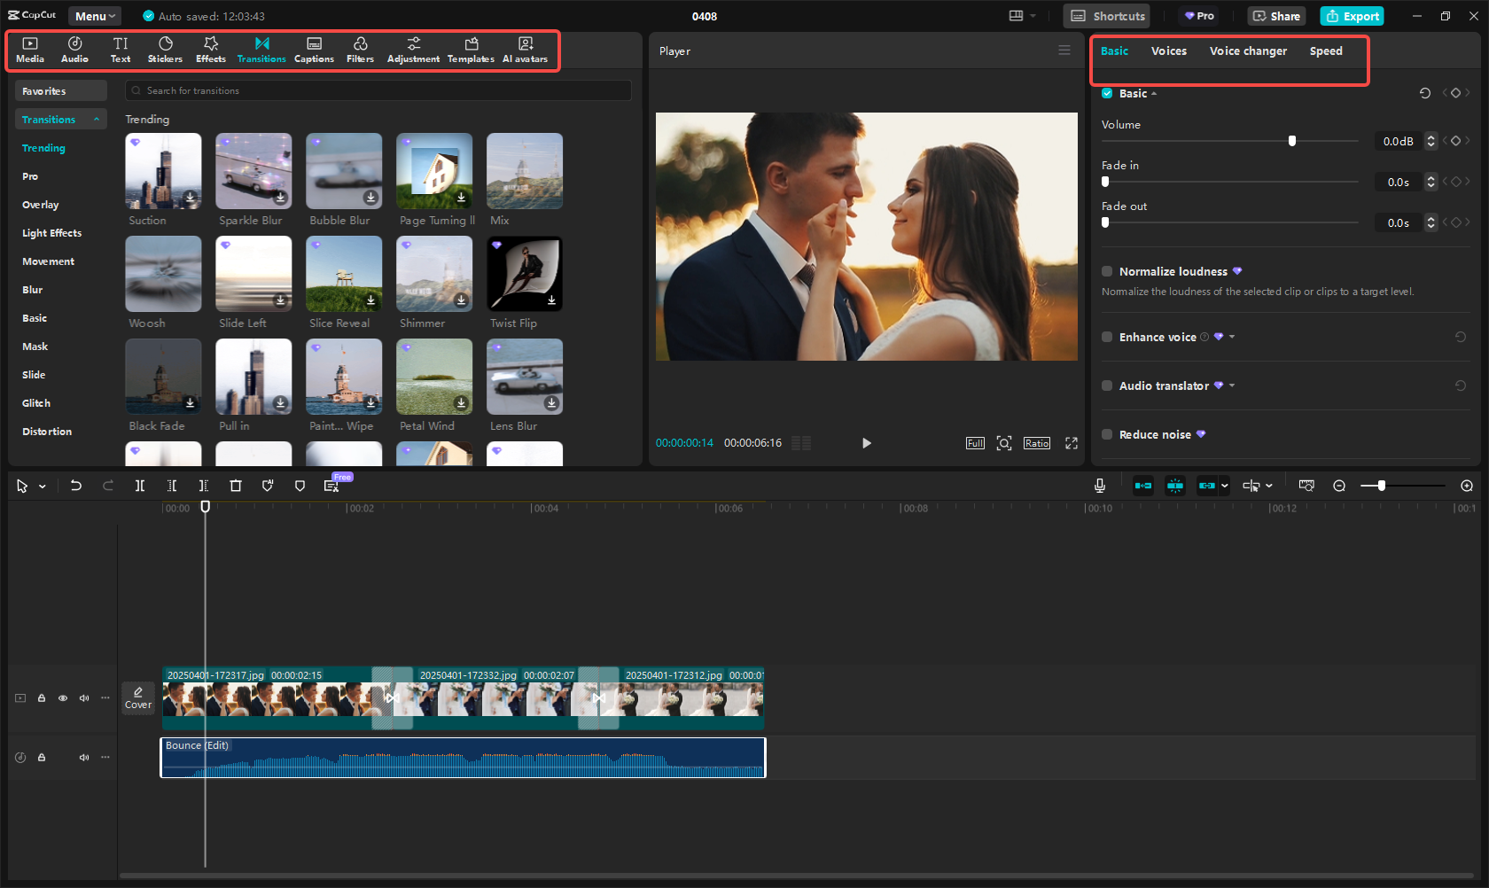Open the Menu dropdown in the top left
The height and width of the screenshot is (888, 1489).
pyautogui.click(x=94, y=15)
